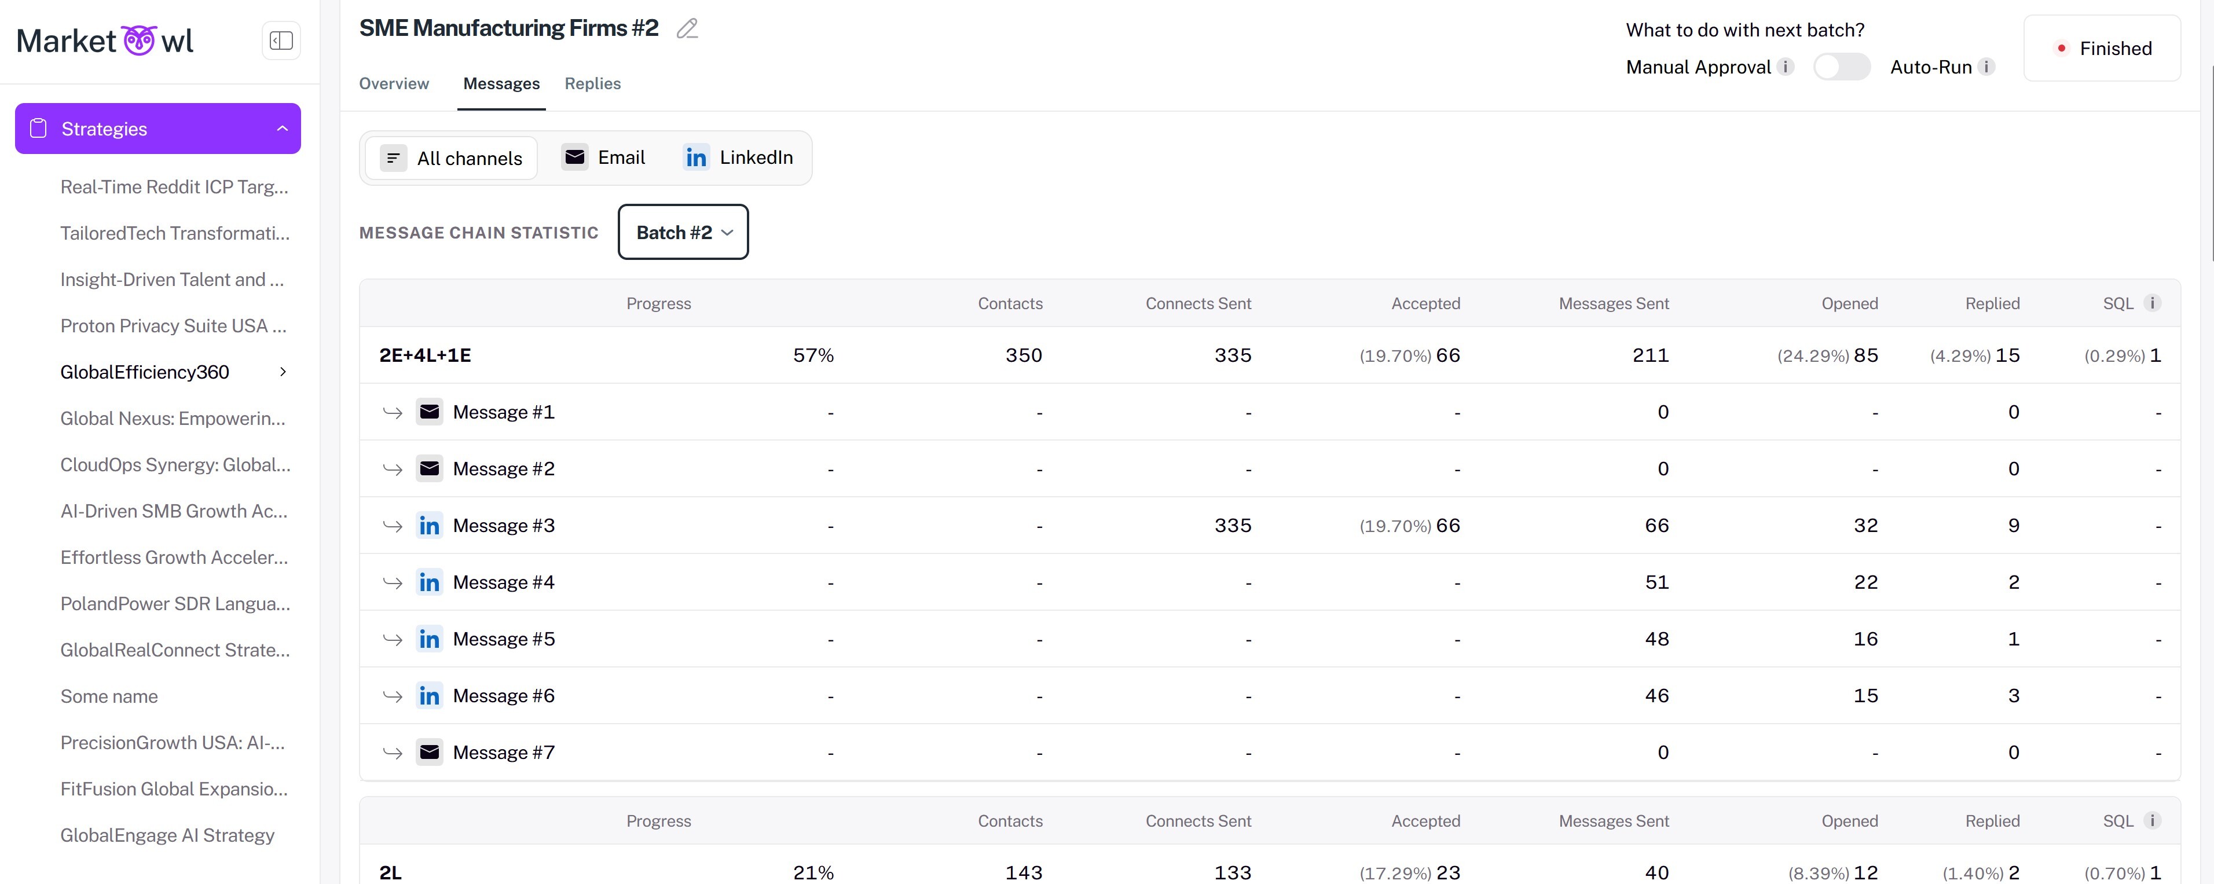Click the info icon next to Auto-Run

pyautogui.click(x=1986, y=66)
